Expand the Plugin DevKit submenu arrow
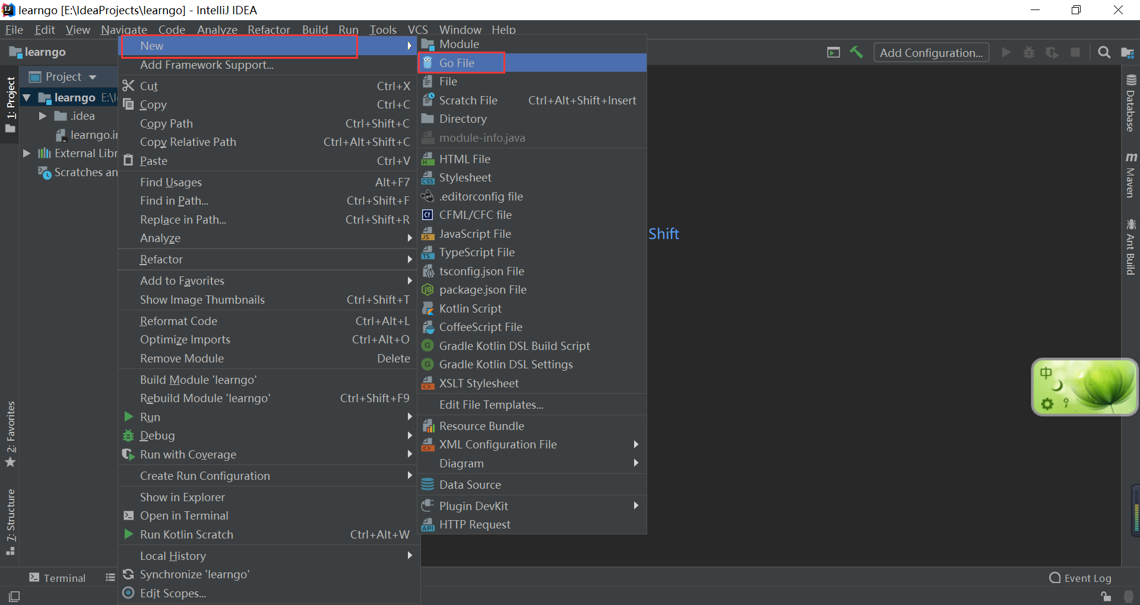Image resolution: width=1140 pixels, height=605 pixels. pos(636,505)
